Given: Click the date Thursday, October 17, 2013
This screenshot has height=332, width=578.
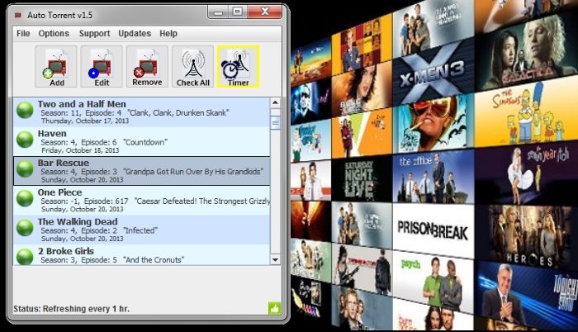Looking at the screenshot, I should click(x=85, y=121).
